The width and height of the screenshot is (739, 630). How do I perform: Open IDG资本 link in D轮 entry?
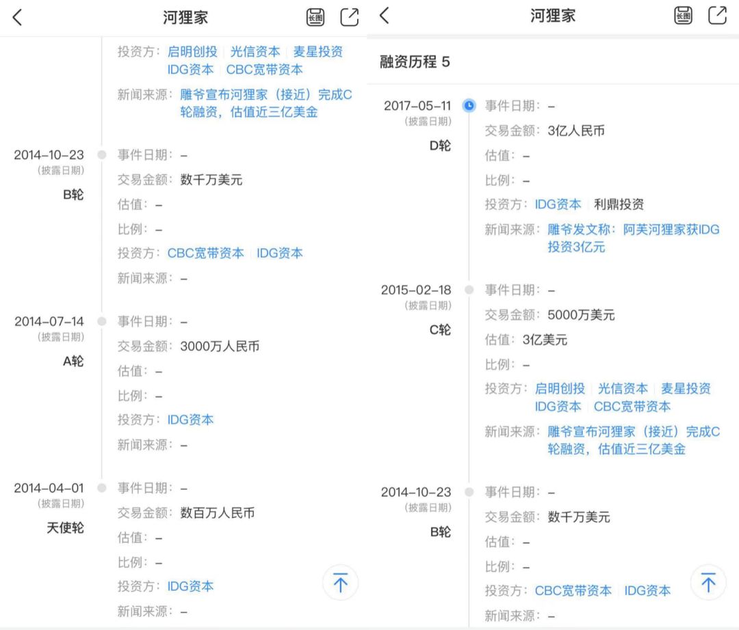coord(558,204)
